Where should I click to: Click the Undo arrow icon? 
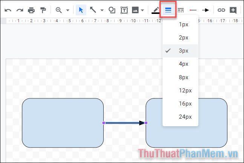point(8,10)
